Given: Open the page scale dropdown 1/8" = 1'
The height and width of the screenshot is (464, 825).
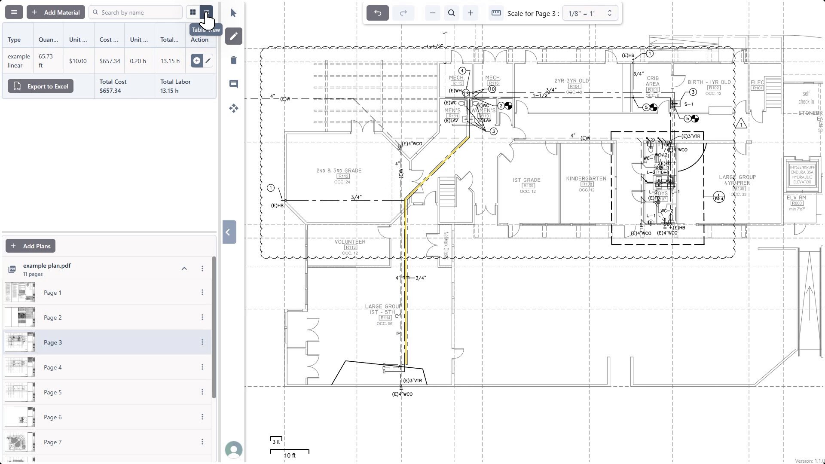Looking at the screenshot, I should 590,13.
